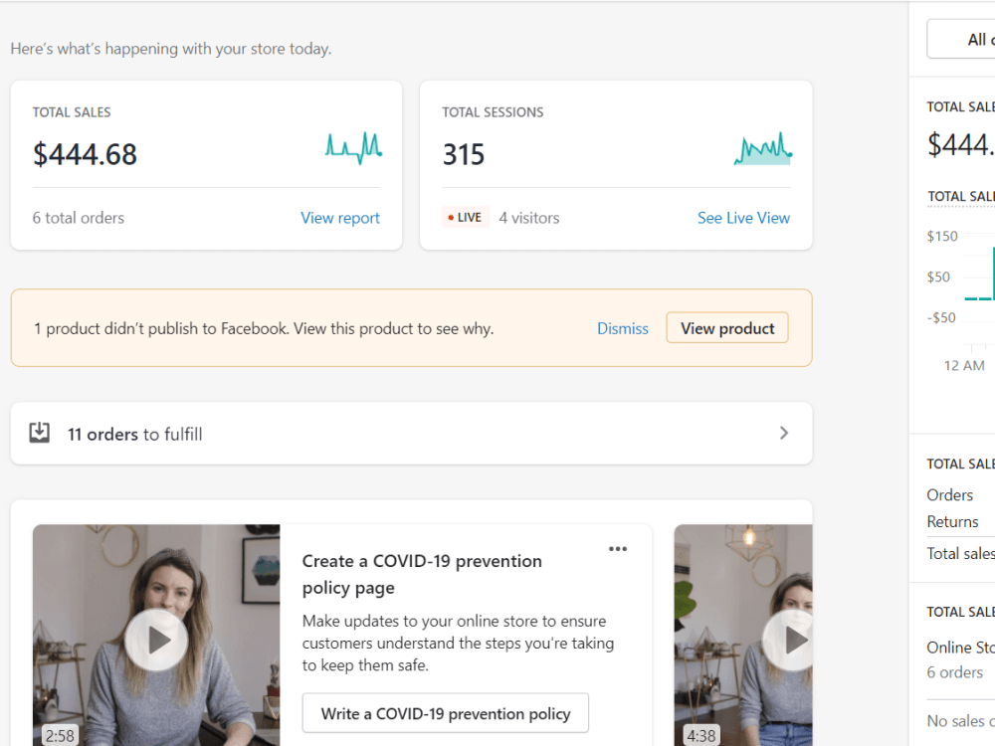
Task: Click the View product button
Action: pos(727,328)
